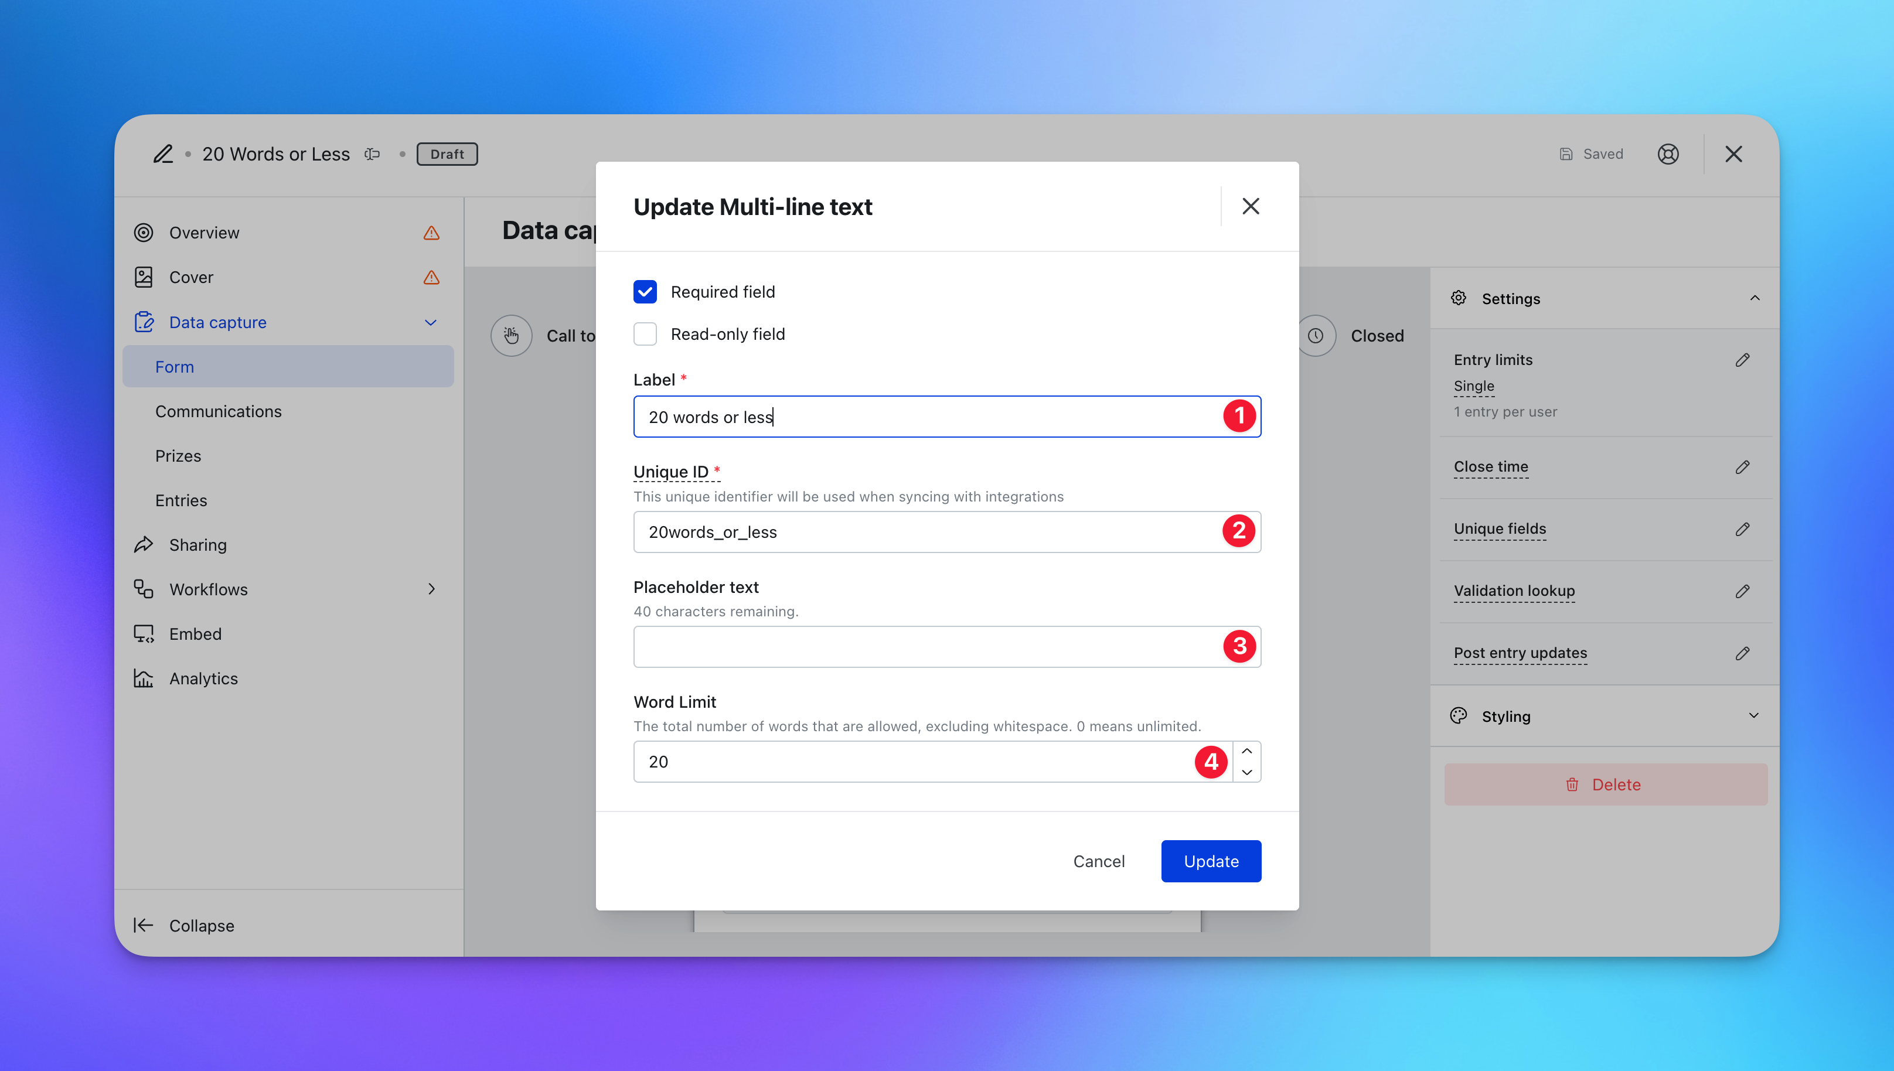1894x1071 pixels.
Task: Click the pencil edit icon for Entry limits
Action: (x=1742, y=360)
